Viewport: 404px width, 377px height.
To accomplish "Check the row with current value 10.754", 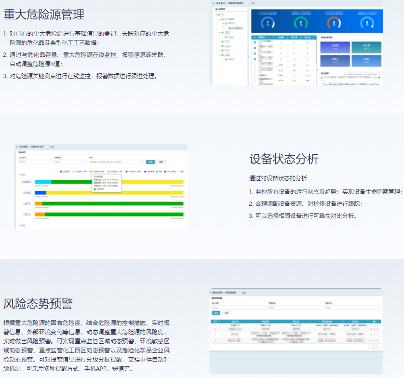I will [255, 80].
